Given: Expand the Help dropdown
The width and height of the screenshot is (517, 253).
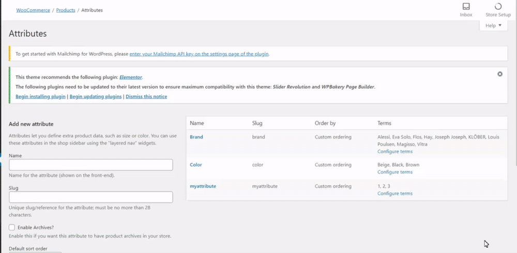Looking at the screenshot, I should point(494,26).
